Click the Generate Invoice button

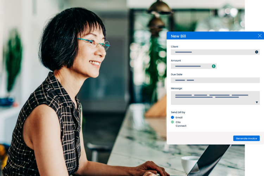[246, 138]
